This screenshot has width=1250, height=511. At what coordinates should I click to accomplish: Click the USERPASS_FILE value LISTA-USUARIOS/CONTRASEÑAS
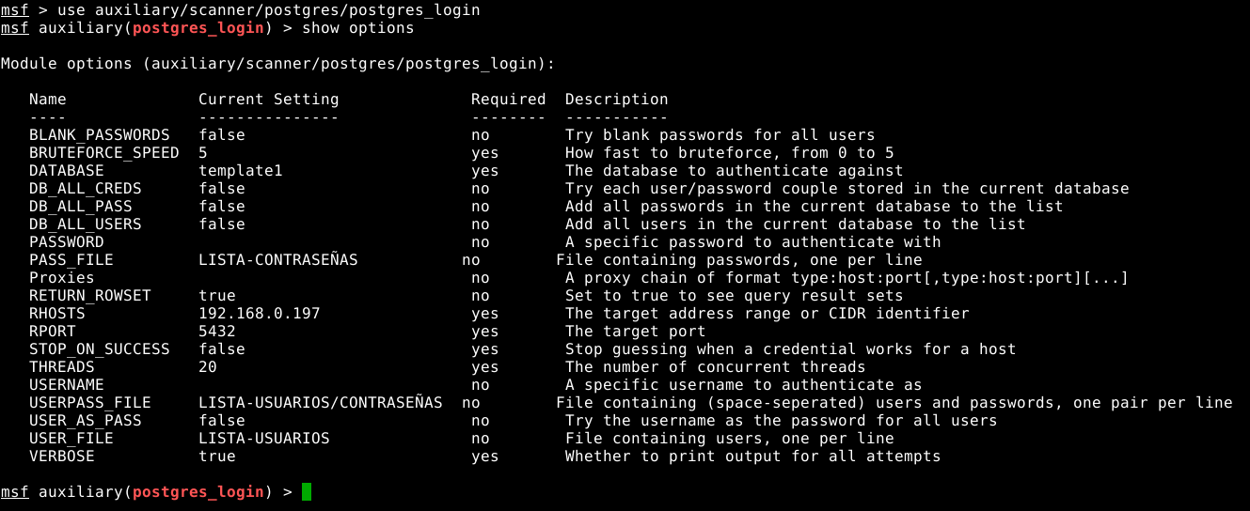coord(321,403)
